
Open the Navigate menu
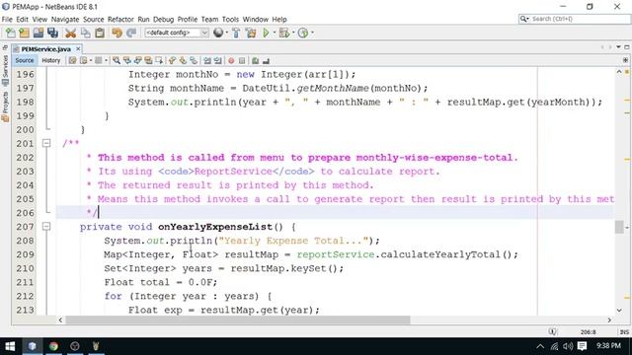tap(65, 20)
